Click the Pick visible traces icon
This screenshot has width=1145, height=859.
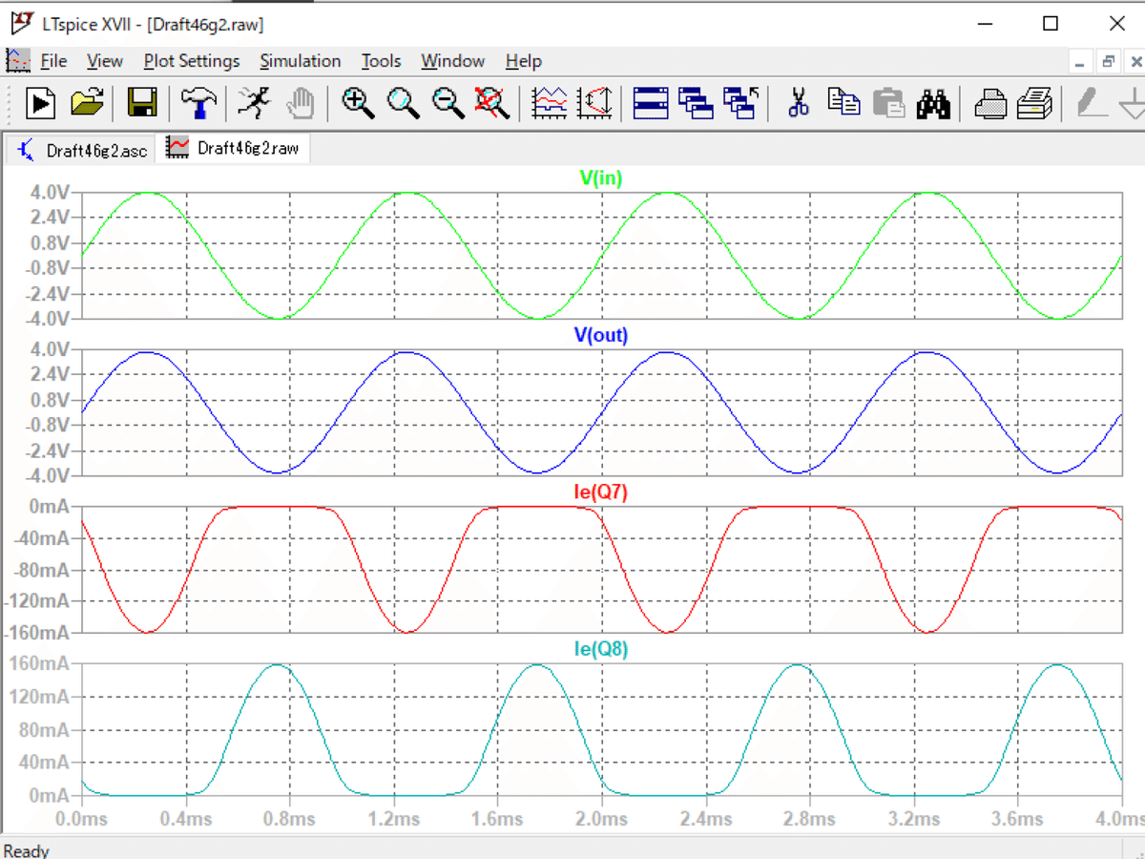pyautogui.click(x=593, y=102)
